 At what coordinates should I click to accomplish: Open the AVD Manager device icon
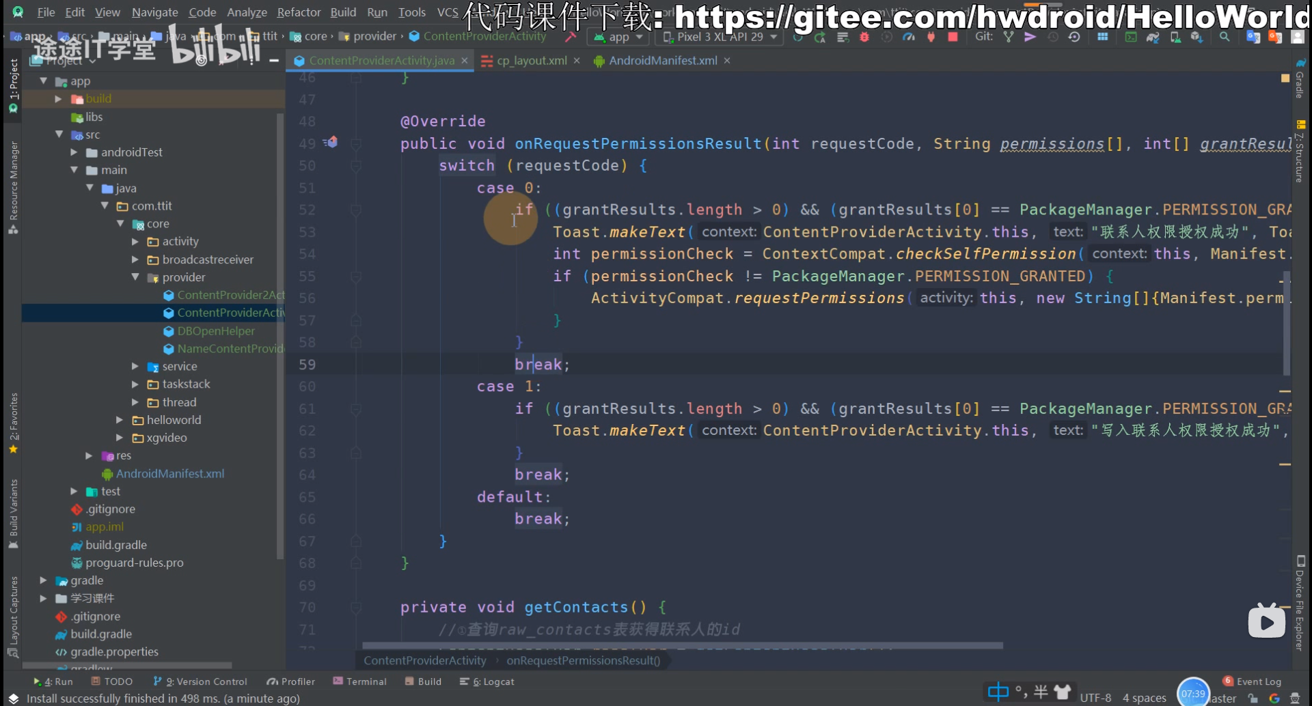point(1175,37)
